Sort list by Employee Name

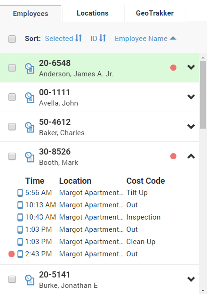(x=141, y=39)
